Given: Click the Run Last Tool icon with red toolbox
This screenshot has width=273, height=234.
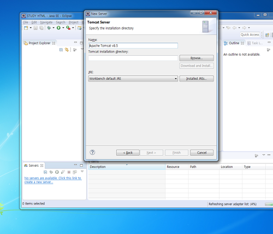Looking at the screenshot, I should tap(68, 28).
